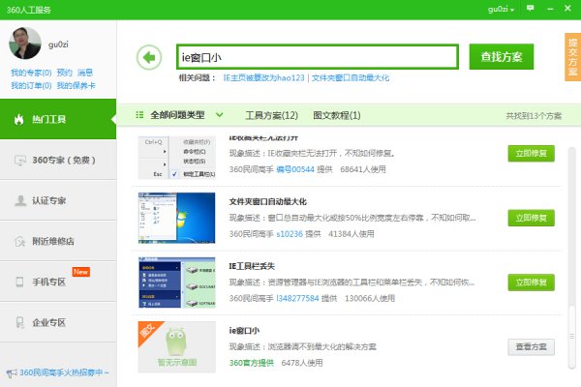The width and height of the screenshot is (581, 387).
Task: Click the search input field
Action: [x=315, y=57]
